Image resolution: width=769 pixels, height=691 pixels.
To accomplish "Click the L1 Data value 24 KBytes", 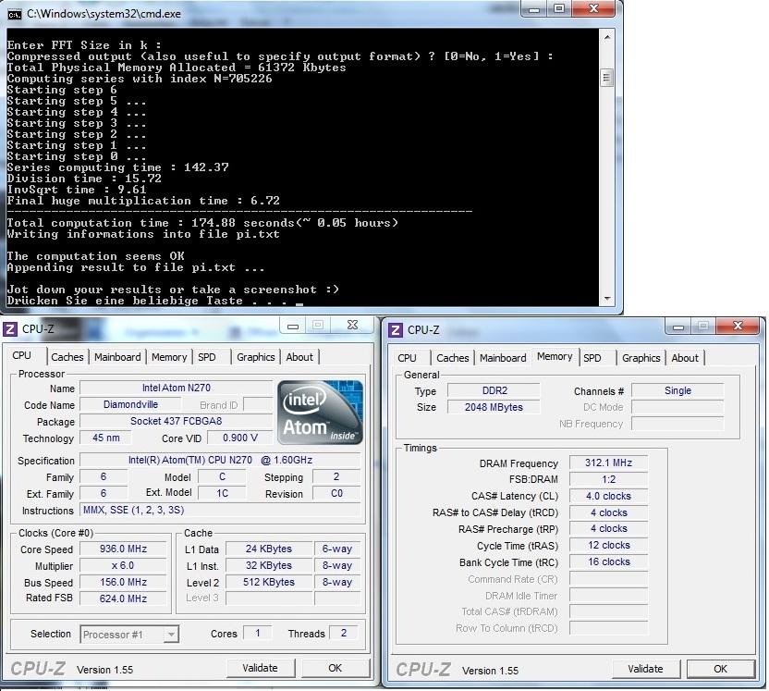I will (x=269, y=549).
